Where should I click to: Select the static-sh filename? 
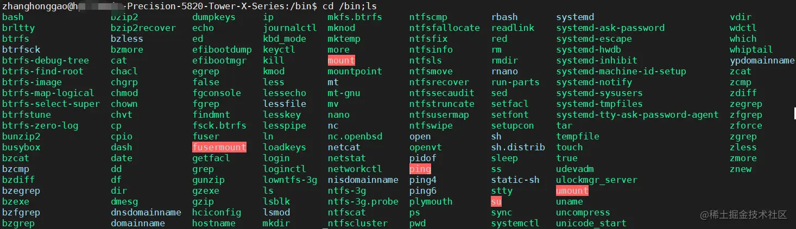[515, 180]
